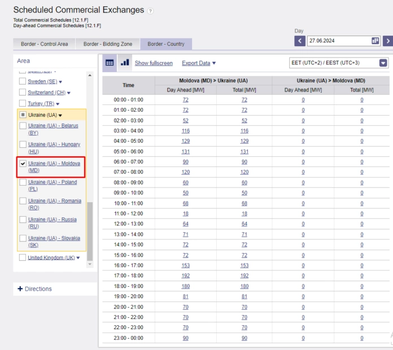The image size is (393, 350).
Task: Expand United Kingdom (UK) borders arrow
Action: pos(78,258)
